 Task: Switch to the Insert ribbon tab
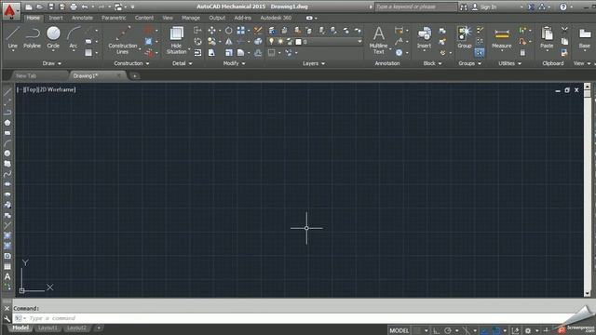(56, 18)
